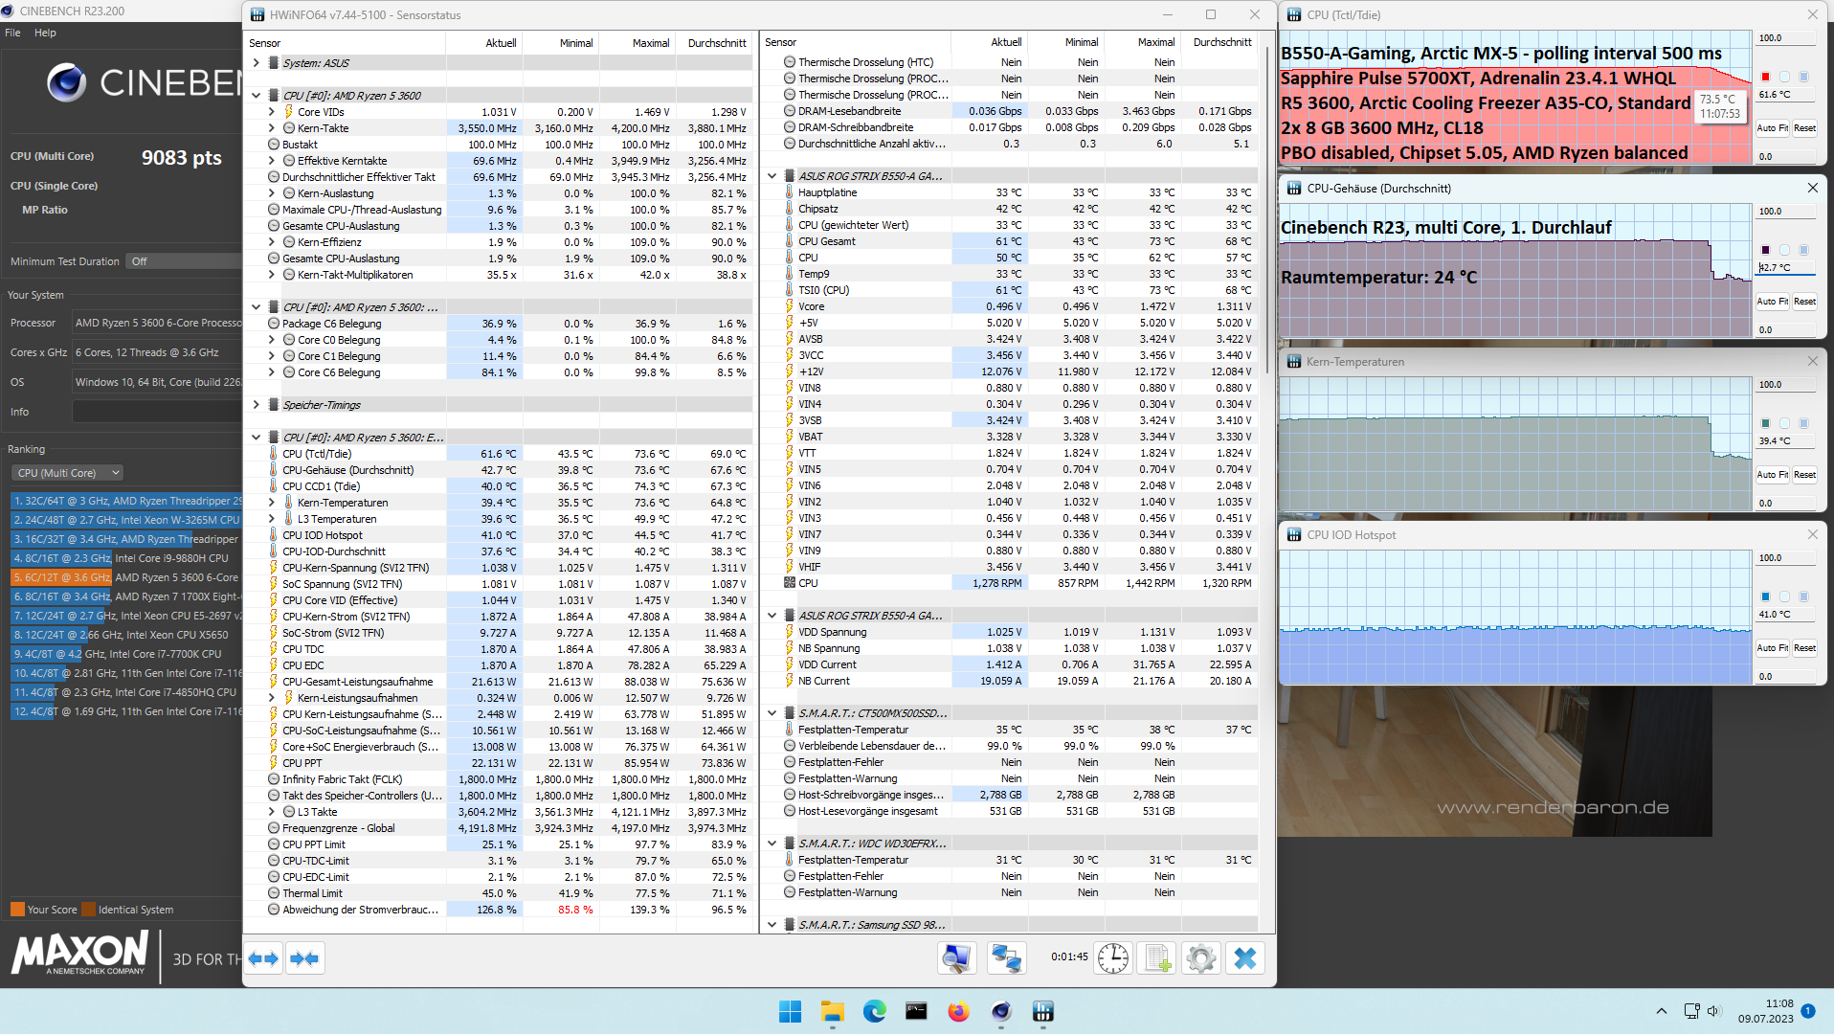
Task: Switch to Cinebench via taskbar icon
Action: click(x=1001, y=1012)
